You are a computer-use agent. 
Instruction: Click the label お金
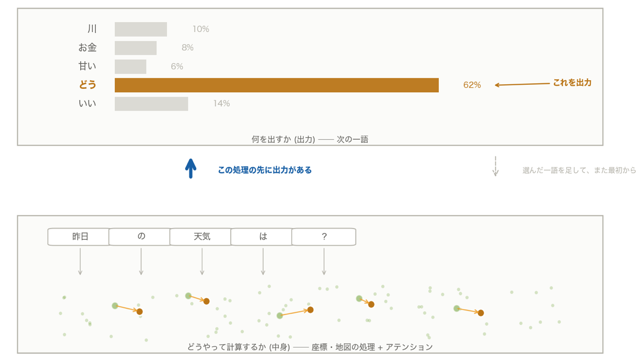pos(87,48)
